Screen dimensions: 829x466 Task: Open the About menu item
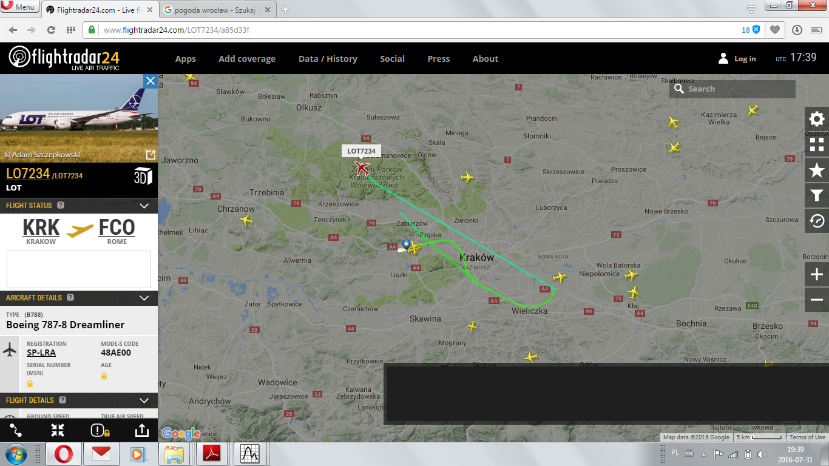(x=486, y=59)
